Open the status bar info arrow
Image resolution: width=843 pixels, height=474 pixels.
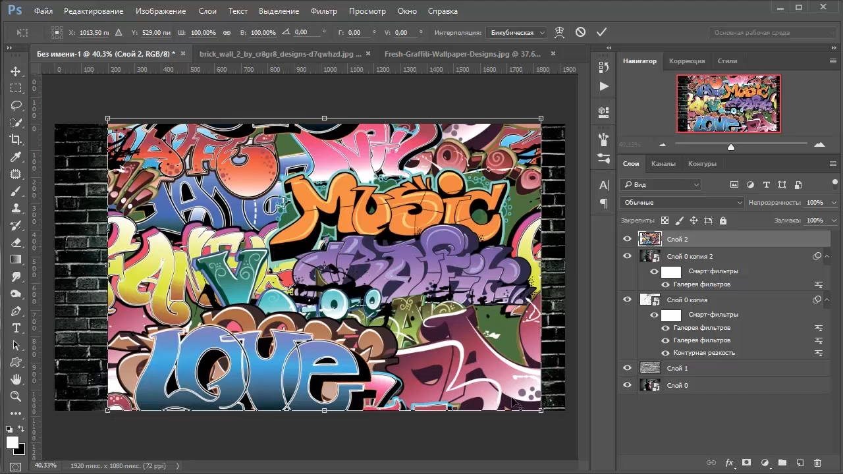point(178,465)
